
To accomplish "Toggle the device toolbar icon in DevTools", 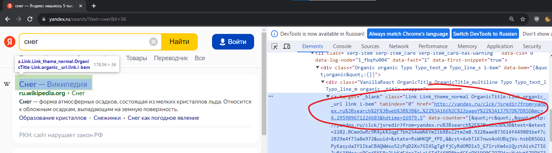I will [287, 46].
